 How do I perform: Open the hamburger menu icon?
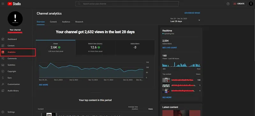[x=3, y=3]
